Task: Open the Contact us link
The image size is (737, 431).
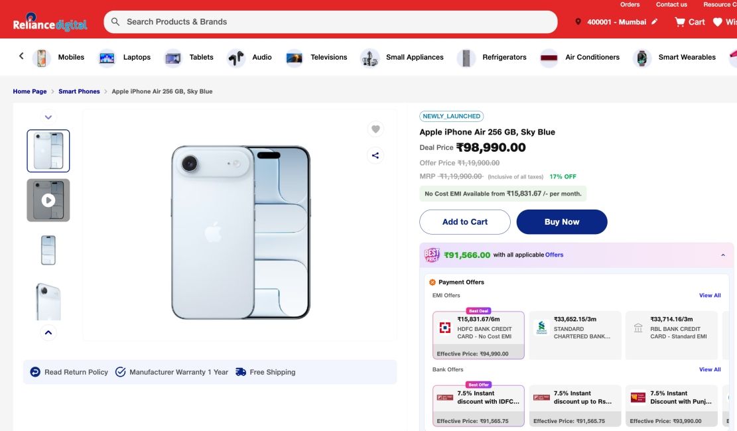Action: pyautogui.click(x=671, y=4)
